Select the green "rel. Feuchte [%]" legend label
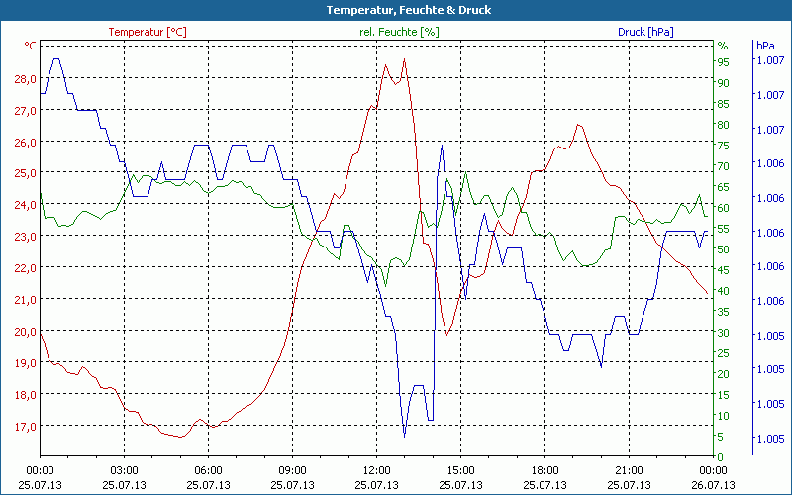Image resolution: width=792 pixels, height=495 pixels. pyautogui.click(x=399, y=32)
